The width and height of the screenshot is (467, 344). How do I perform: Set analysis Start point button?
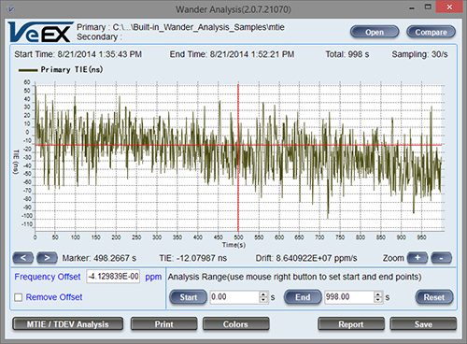189,297
